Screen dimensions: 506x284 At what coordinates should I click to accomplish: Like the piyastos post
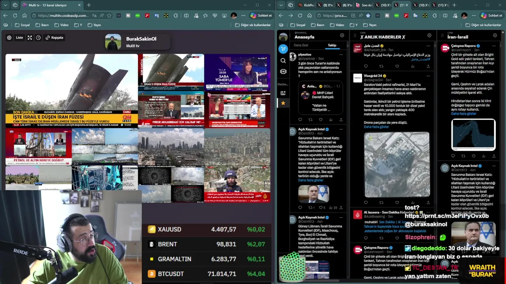pos(321,120)
